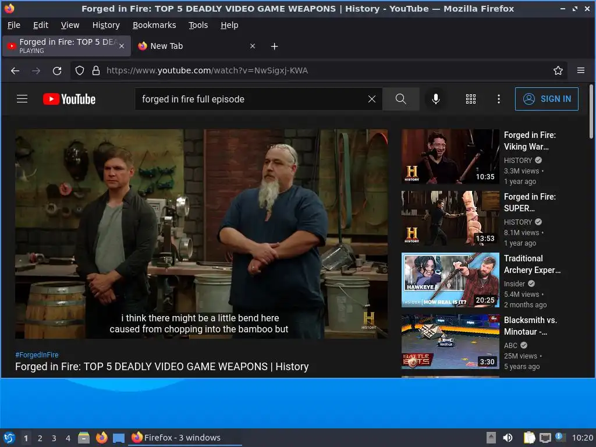The image size is (596, 447).
Task: Open the Hawkeye archery video thumbnail
Action: point(450,280)
